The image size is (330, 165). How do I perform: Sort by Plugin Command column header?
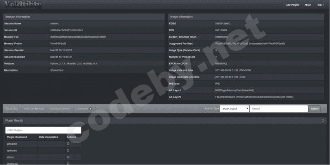click(17, 137)
